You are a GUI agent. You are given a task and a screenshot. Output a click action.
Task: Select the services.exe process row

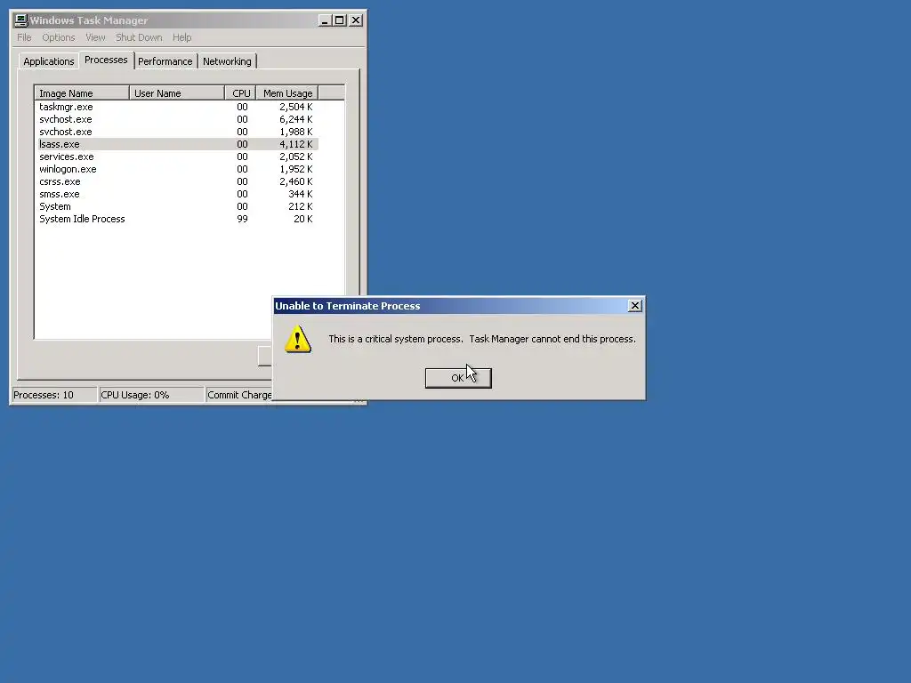tap(177, 157)
